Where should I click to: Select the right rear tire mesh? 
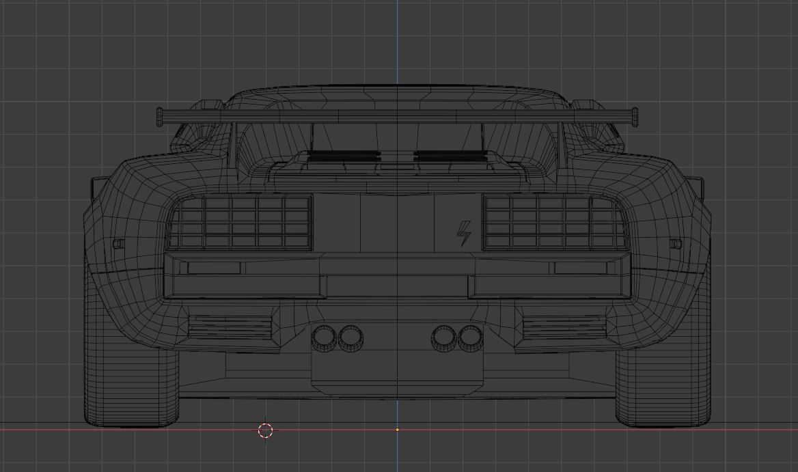point(663,351)
